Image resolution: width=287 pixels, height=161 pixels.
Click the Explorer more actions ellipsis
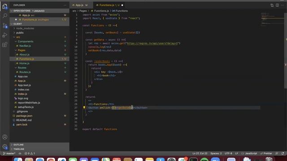click(65, 5)
